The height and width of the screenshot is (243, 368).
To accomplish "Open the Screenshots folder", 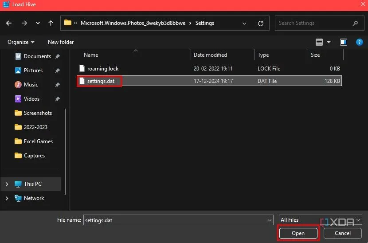I will [x=38, y=113].
